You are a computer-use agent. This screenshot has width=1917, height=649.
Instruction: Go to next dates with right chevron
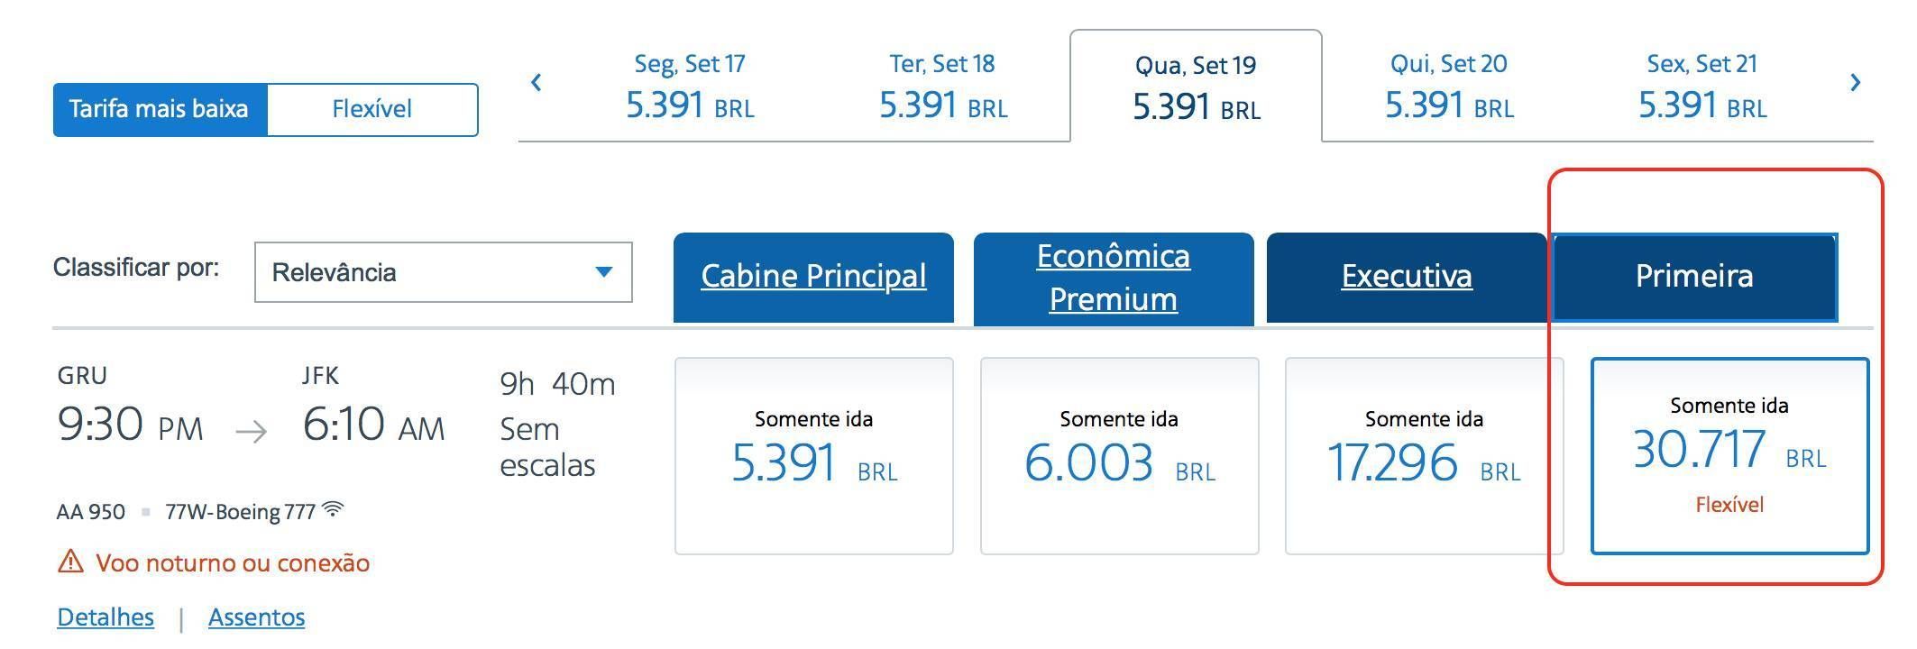tap(1856, 83)
